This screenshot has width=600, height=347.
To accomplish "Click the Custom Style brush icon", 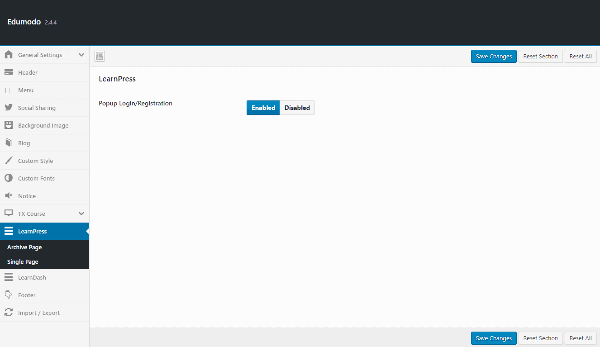I will [x=9, y=161].
